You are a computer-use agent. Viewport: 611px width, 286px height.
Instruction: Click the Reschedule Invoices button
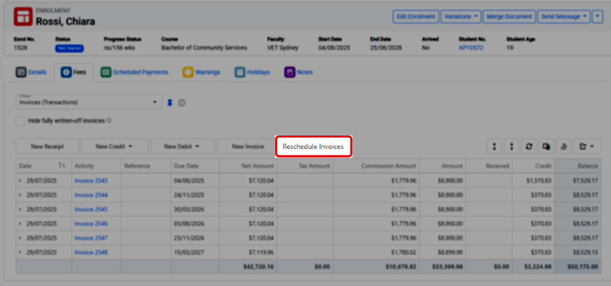pos(313,147)
